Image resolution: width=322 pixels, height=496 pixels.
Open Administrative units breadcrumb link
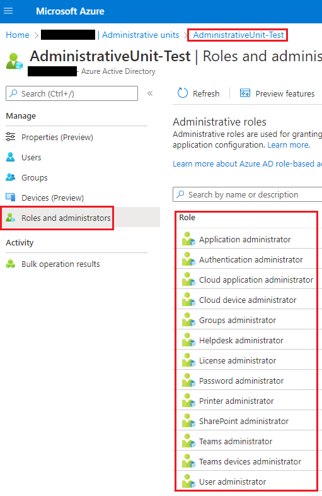coord(141,35)
